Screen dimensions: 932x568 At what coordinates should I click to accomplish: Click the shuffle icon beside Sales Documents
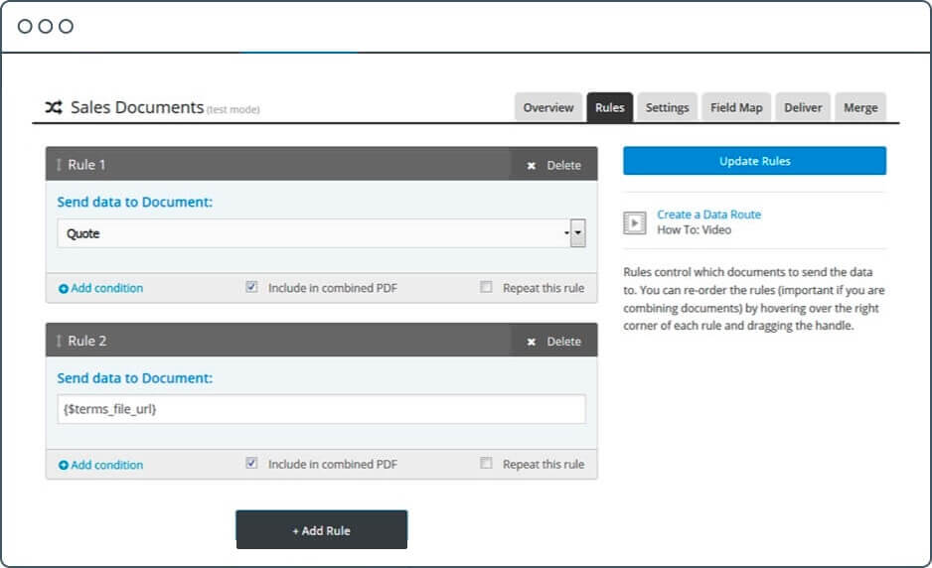tap(54, 107)
